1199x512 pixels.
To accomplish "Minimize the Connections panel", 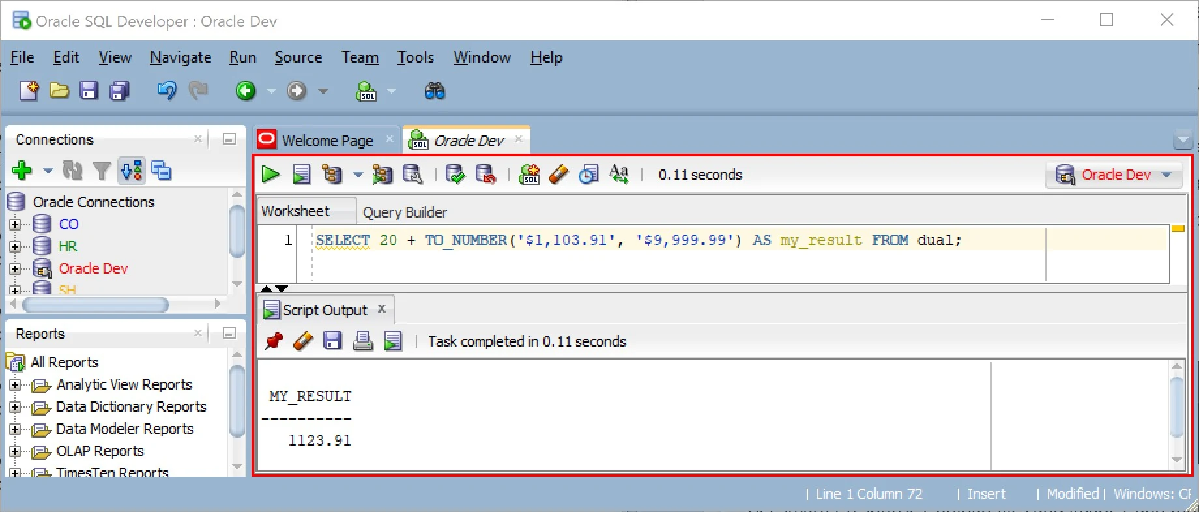I will pos(229,139).
